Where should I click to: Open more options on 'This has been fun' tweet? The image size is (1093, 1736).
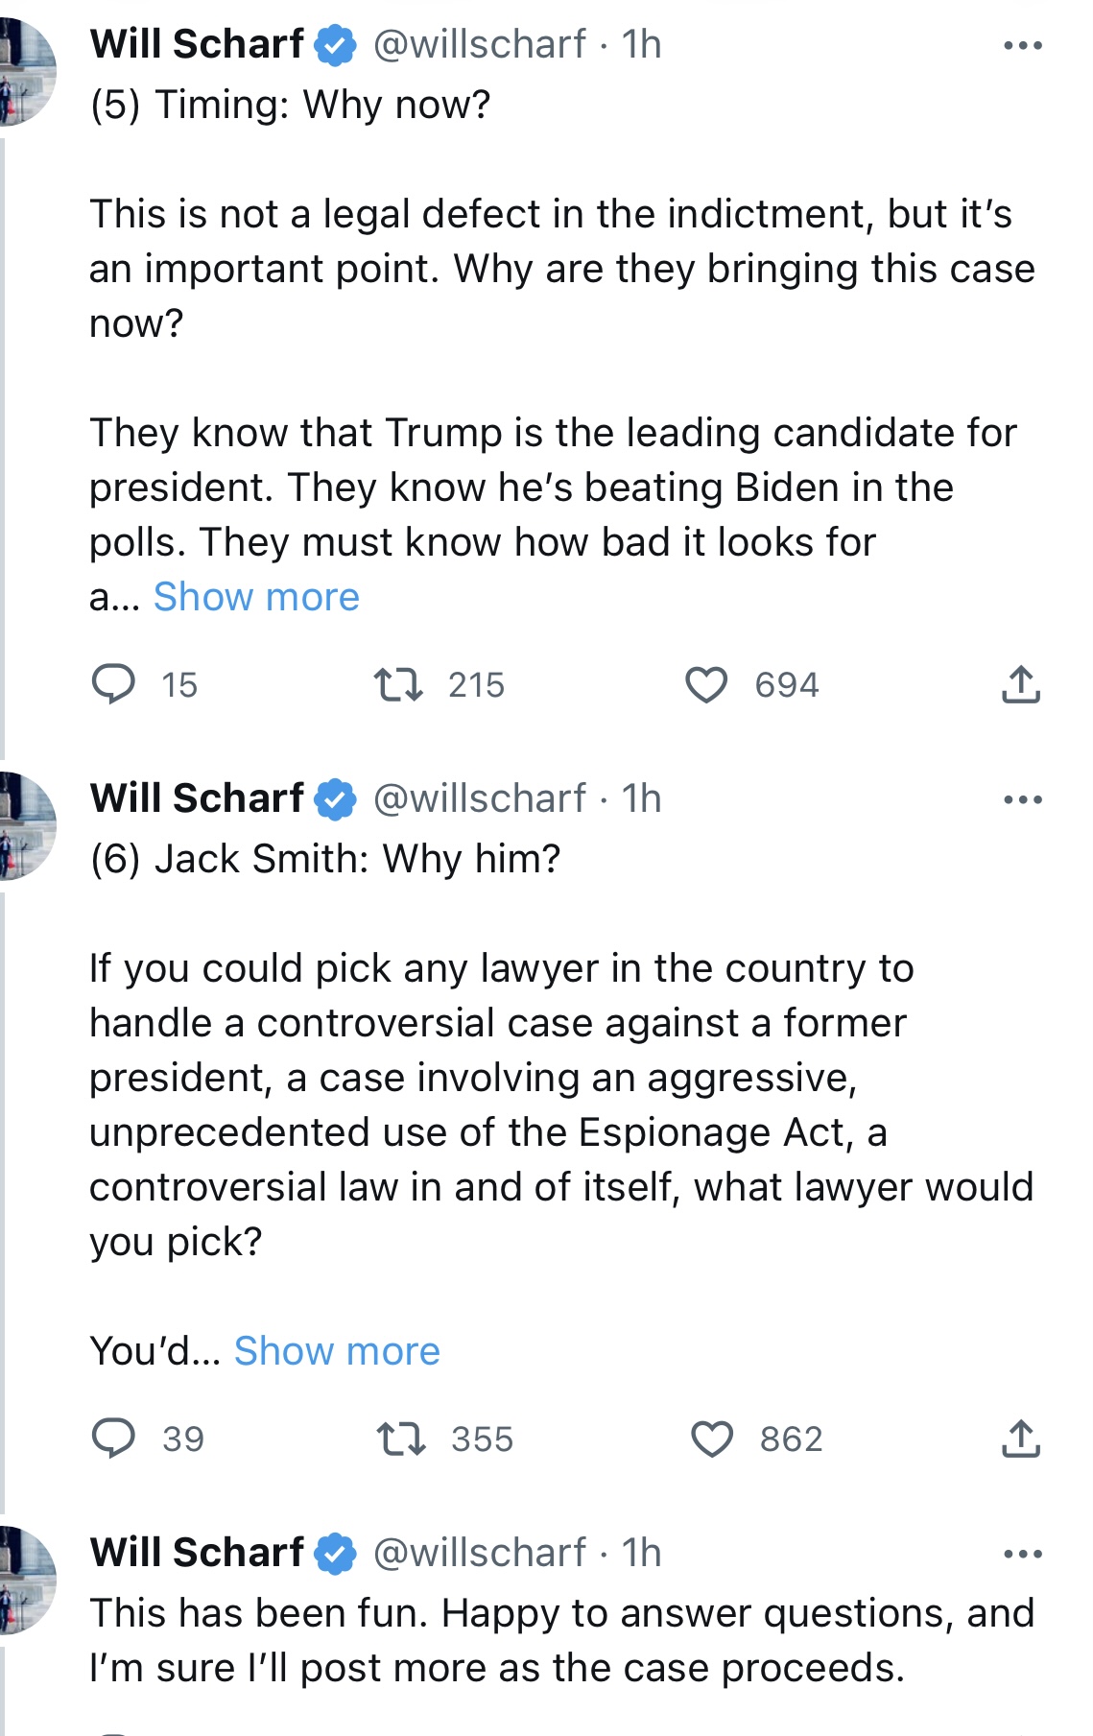pos(1023,1554)
